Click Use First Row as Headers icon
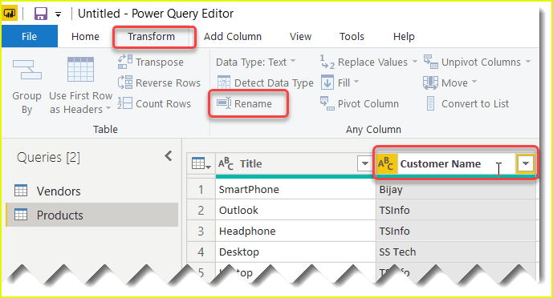The image size is (553, 298). click(x=80, y=70)
